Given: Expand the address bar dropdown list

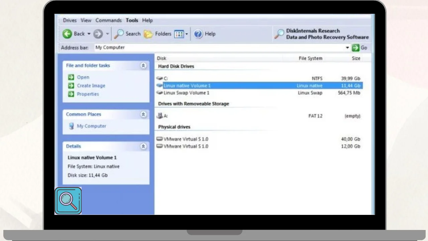Looking at the screenshot, I should (347, 48).
